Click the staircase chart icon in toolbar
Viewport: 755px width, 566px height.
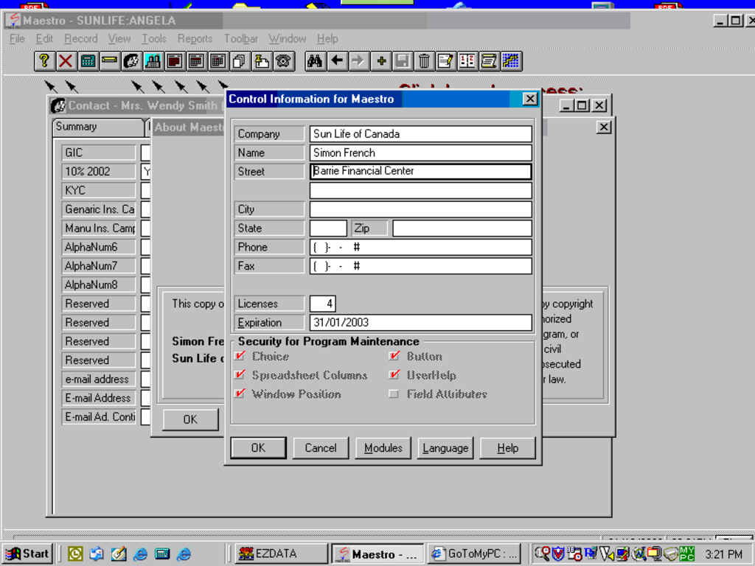pyautogui.click(x=511, y=61)
